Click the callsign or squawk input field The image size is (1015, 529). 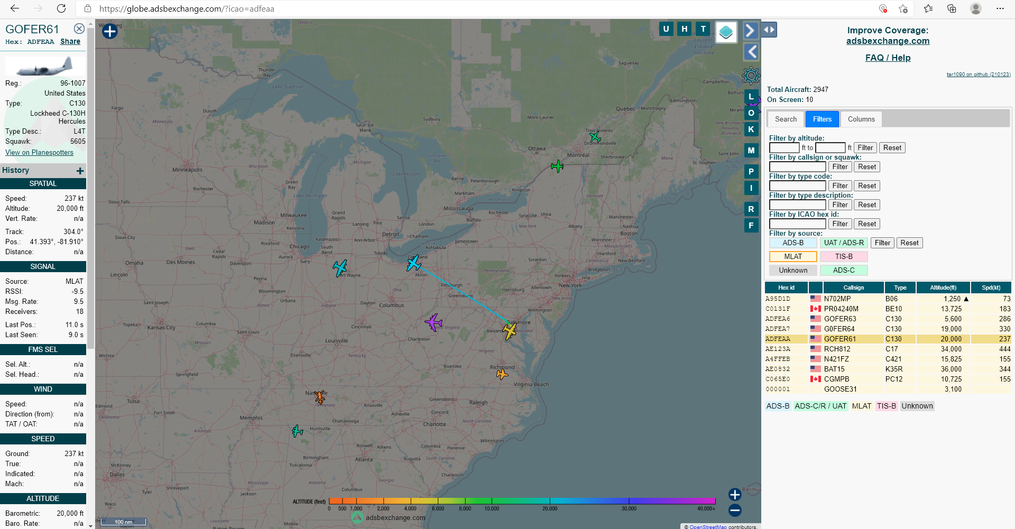(x=797, y=167)
